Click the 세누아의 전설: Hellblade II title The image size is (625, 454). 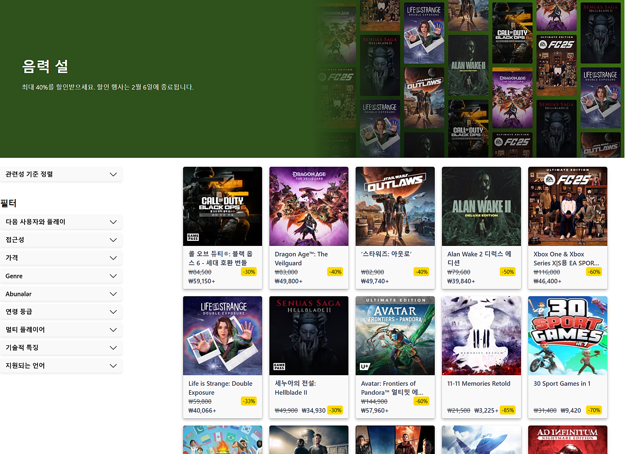295,388
